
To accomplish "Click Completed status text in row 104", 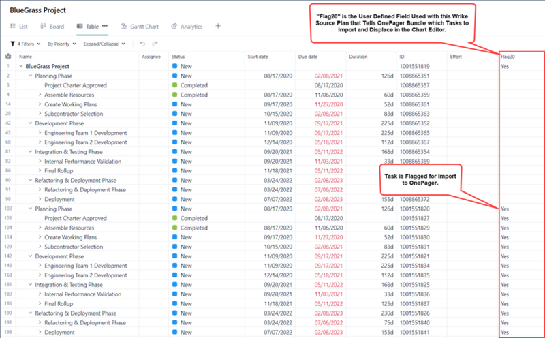I will point(194,228).
